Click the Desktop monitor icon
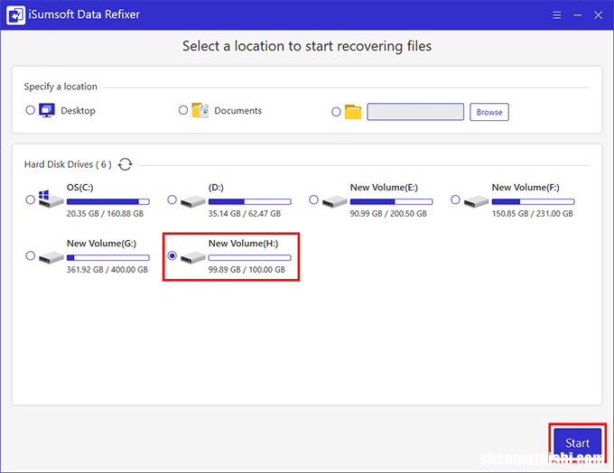This screenshot has width=614, height=473. [47, 110]
